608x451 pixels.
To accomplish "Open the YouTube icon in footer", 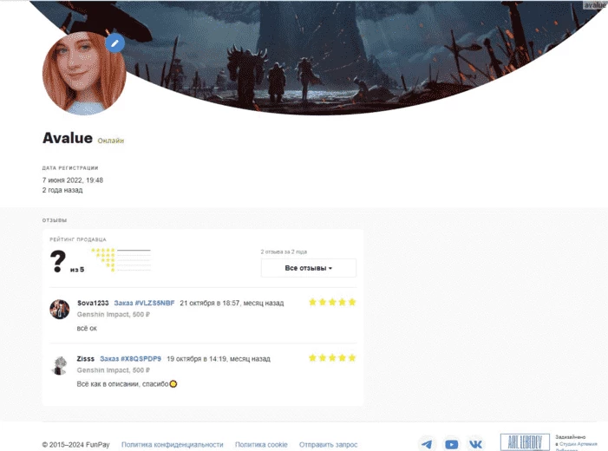I will [451, 444].
